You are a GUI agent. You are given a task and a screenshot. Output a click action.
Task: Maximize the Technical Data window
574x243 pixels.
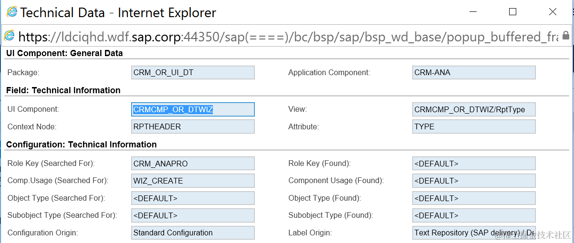tap(512, 12)
